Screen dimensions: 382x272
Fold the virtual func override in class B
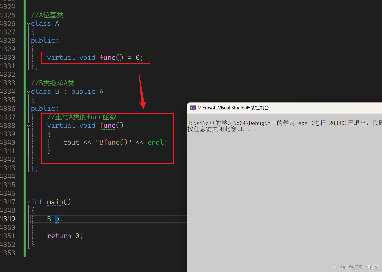point(28,126)
